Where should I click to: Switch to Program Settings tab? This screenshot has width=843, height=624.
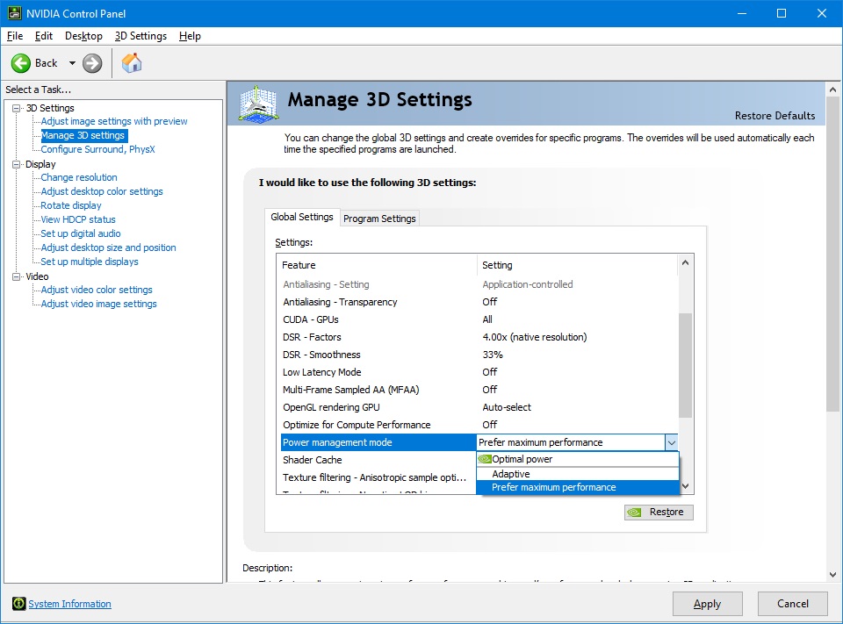[x=379, y=219]
